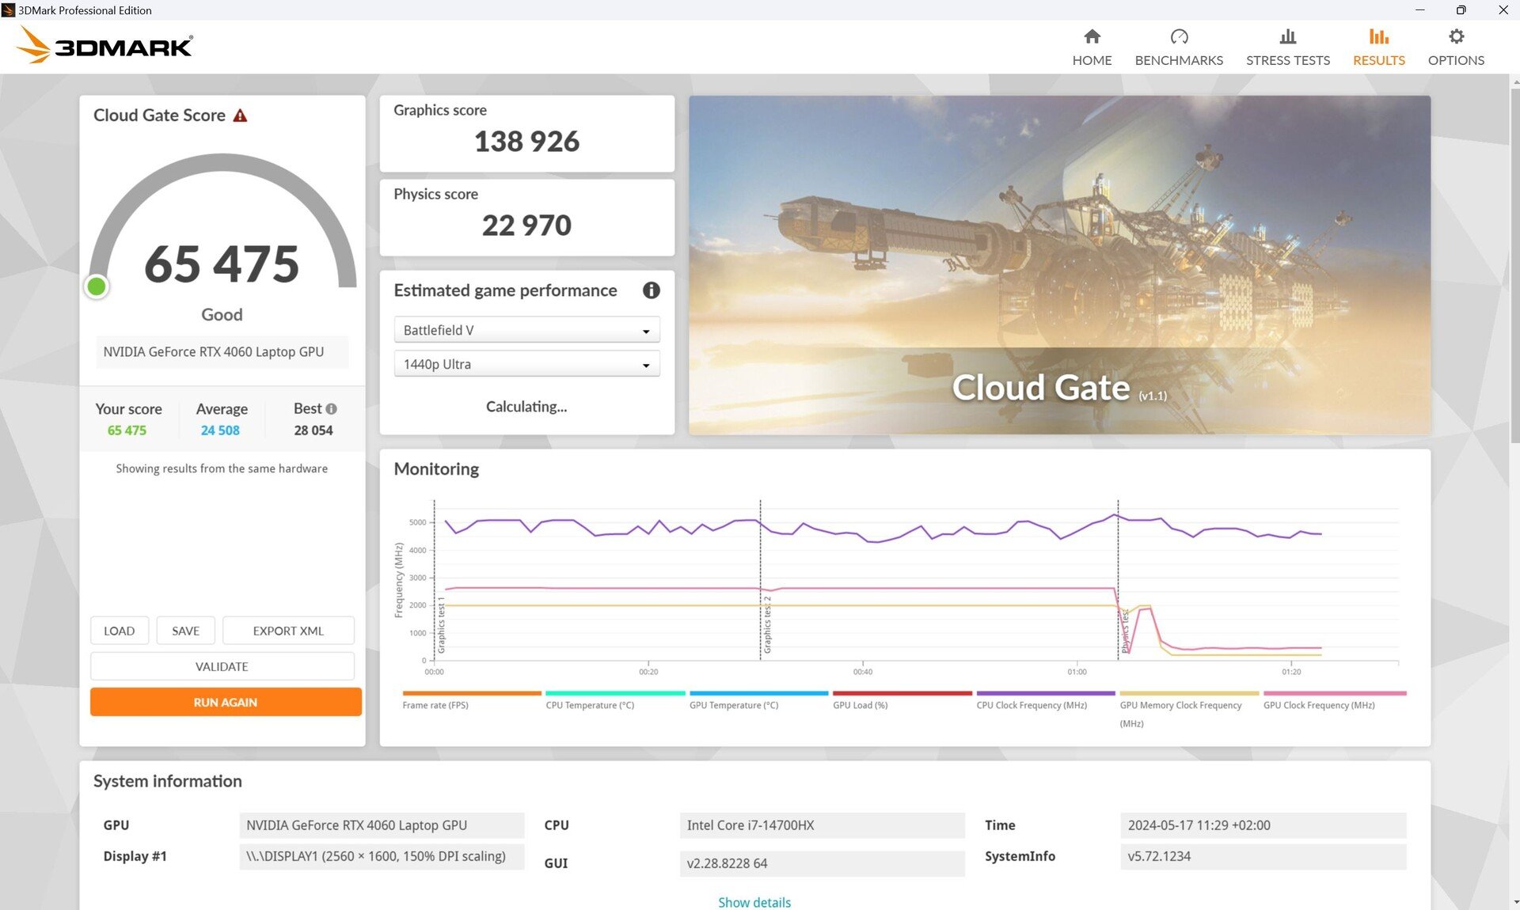Click the Cloud Gate benchmark image
The height and width of the screenshot is (910, 1520).
coord(1059,265)
